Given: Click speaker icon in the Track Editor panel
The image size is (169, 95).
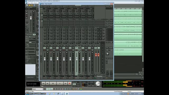Looking at the screenshot, I should (34, 12).
